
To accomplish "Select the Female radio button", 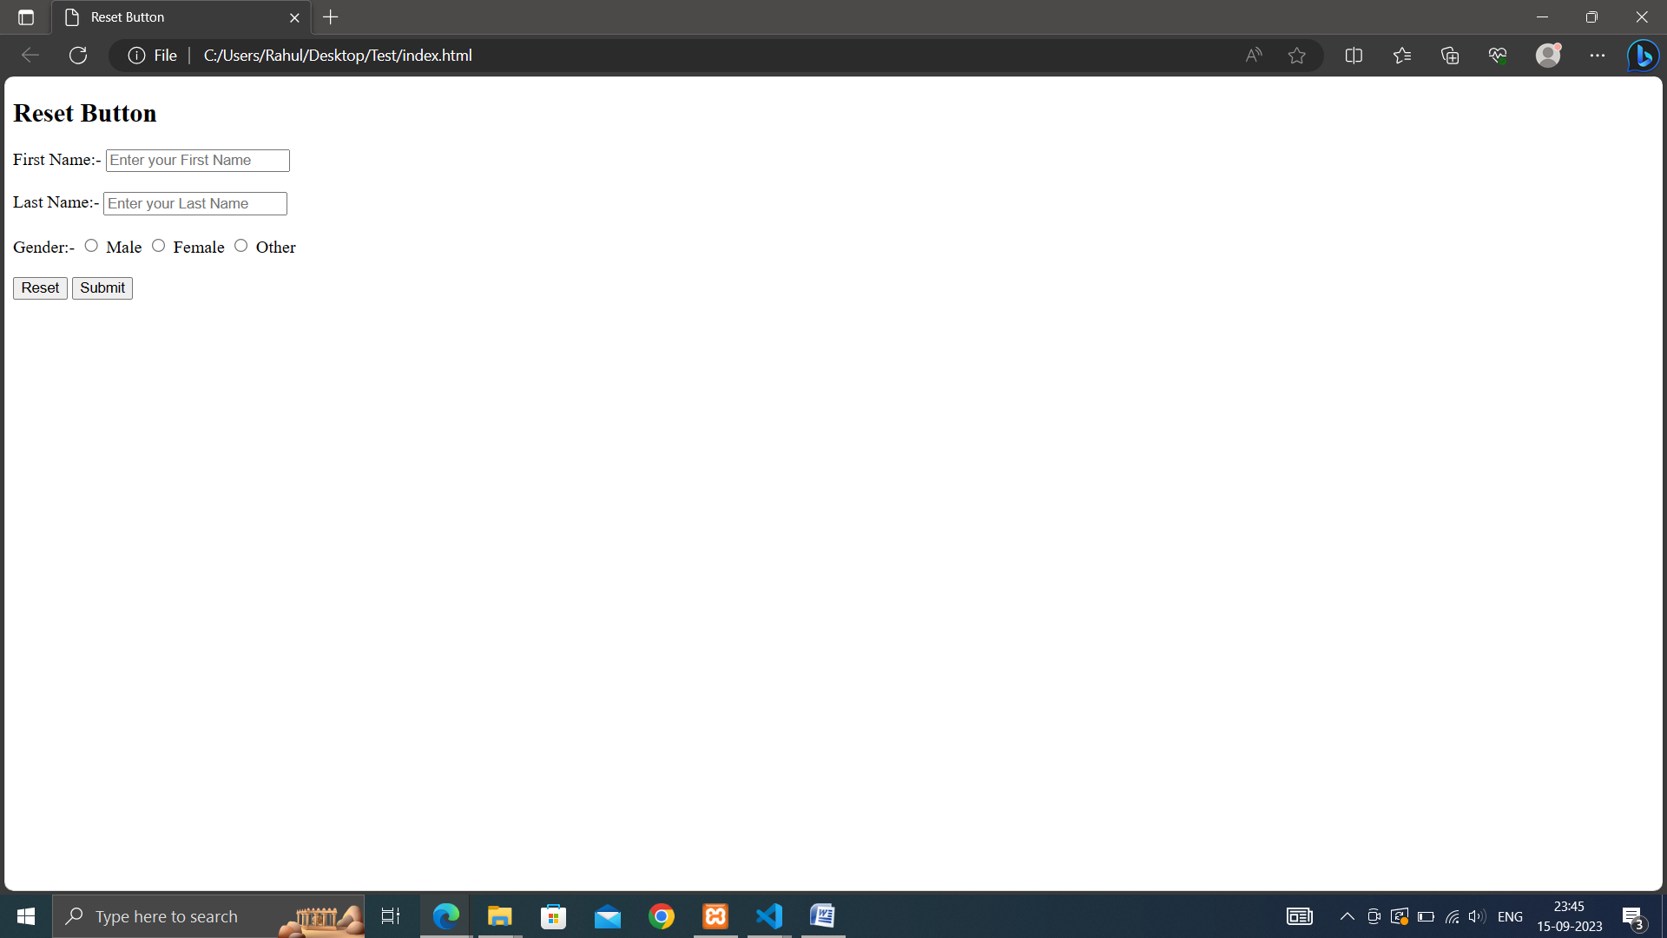I will 158,246.
